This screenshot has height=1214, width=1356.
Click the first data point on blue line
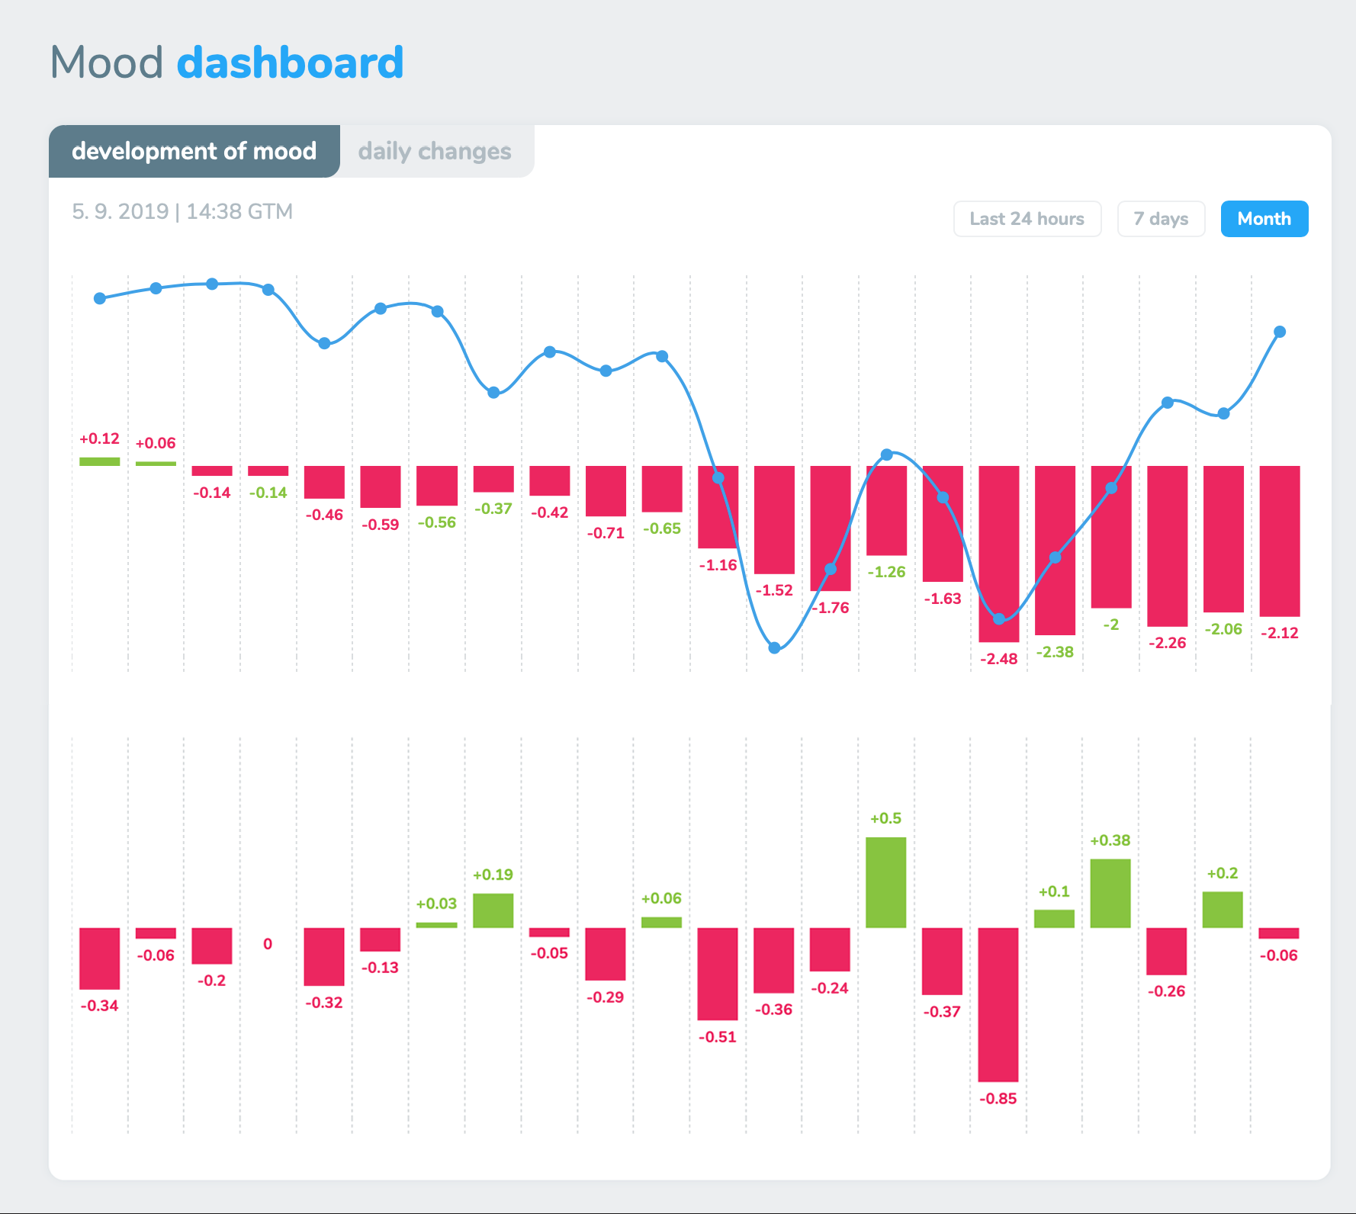pyautogui.click(x=100, y=298)
